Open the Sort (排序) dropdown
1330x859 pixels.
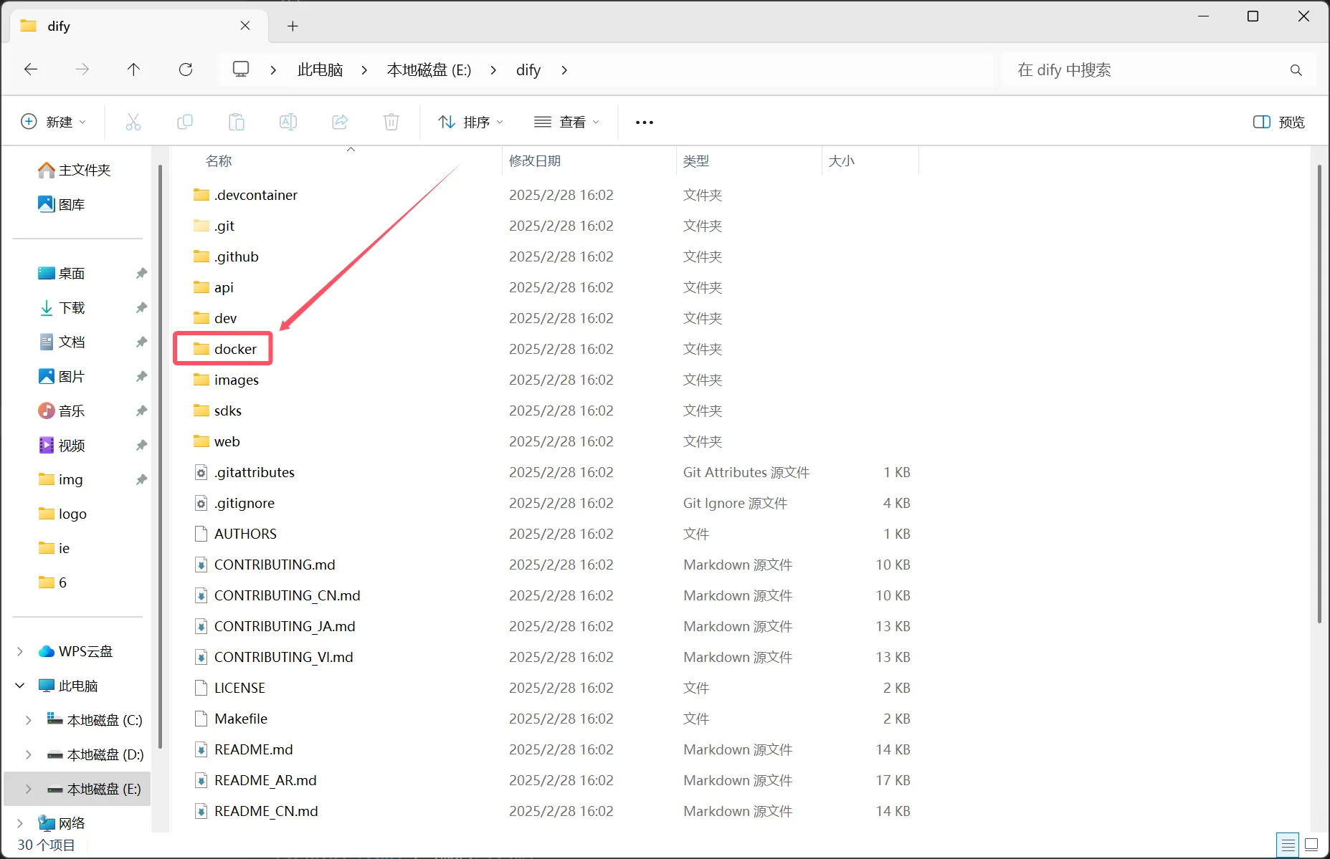(x=470, y=122)
